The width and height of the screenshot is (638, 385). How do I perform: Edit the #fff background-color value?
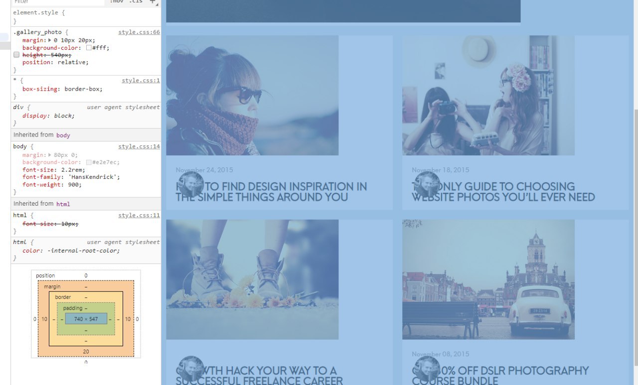click(101, 48)
